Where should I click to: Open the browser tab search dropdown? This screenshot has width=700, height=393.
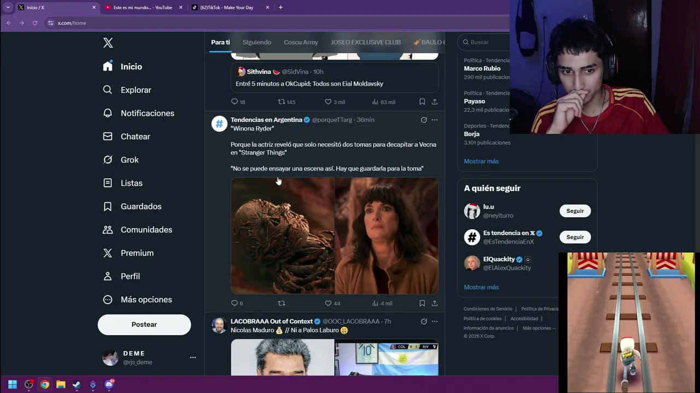(8, 8)
